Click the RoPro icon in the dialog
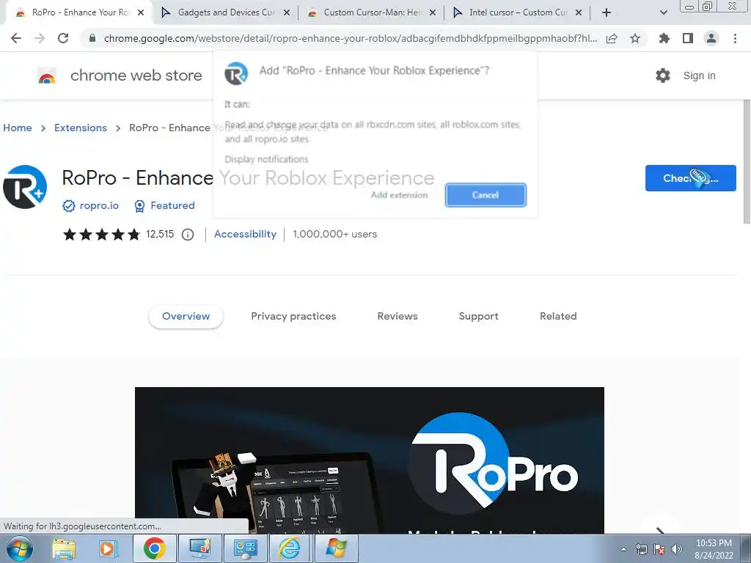This screenshot has width=751, height=563. point(236,74)
